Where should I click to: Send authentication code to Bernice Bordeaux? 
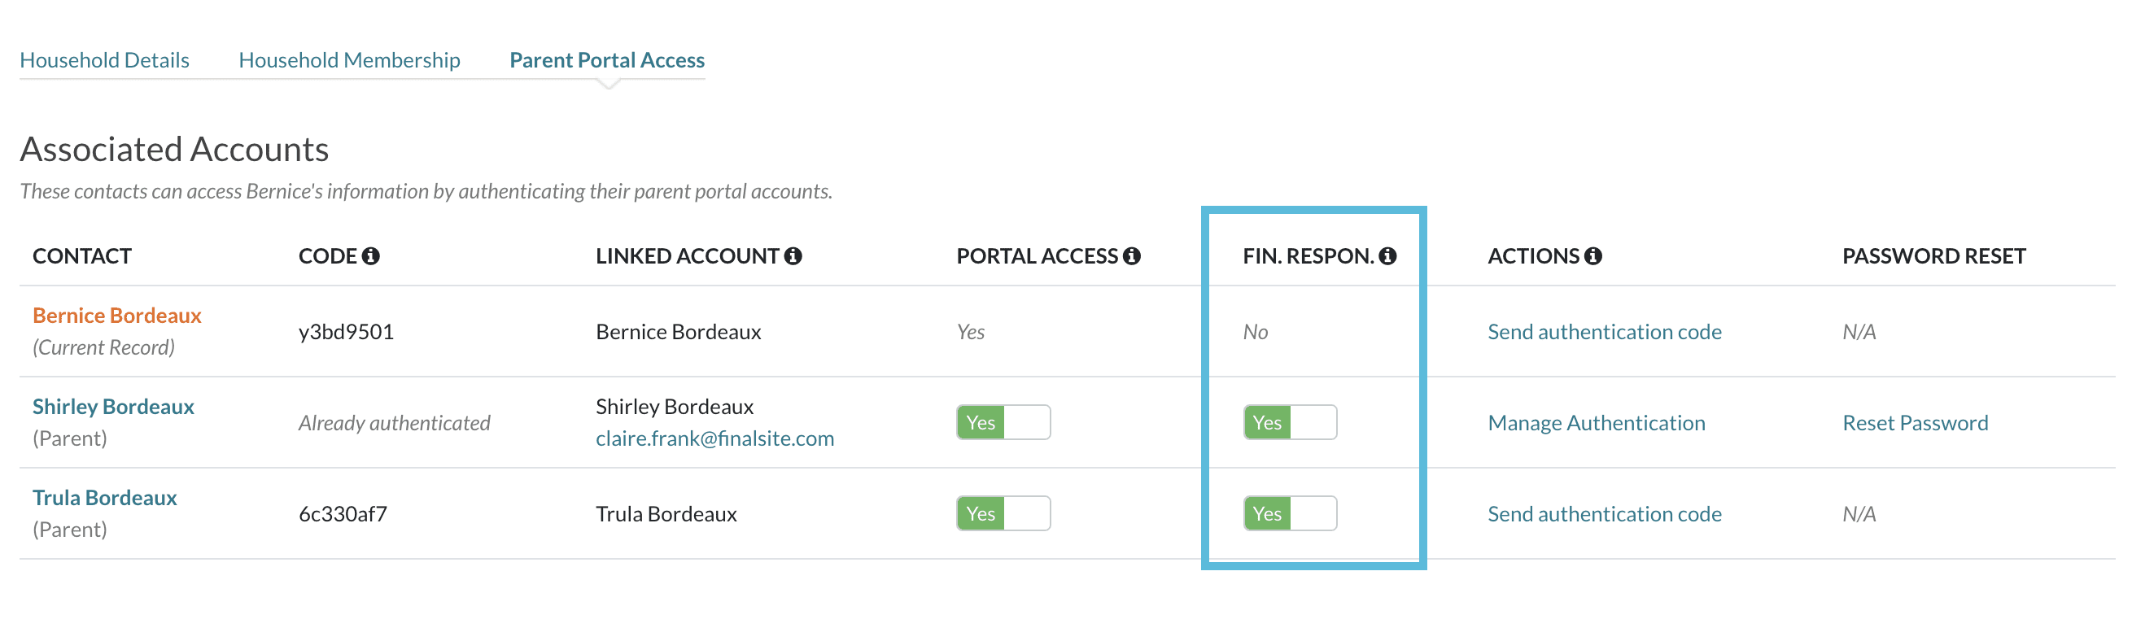click(x=1604, y=332)
